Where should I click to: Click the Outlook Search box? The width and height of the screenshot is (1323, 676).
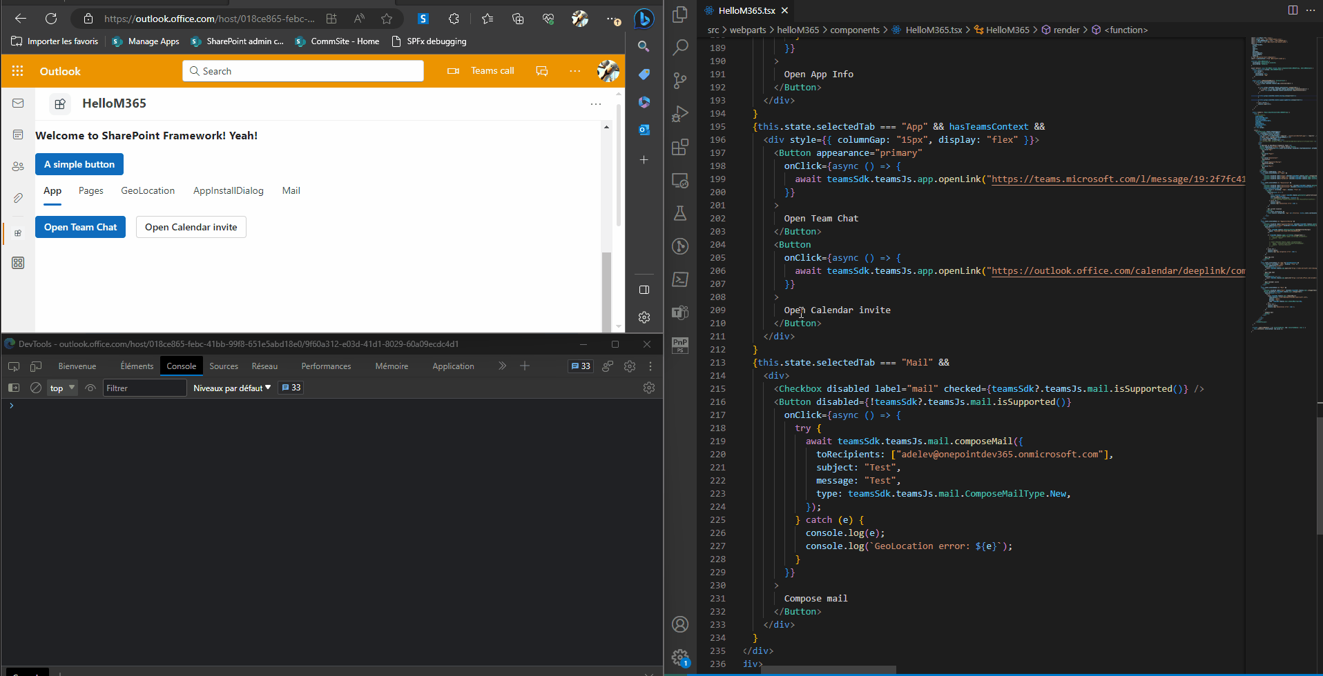(x=303, y=71)
